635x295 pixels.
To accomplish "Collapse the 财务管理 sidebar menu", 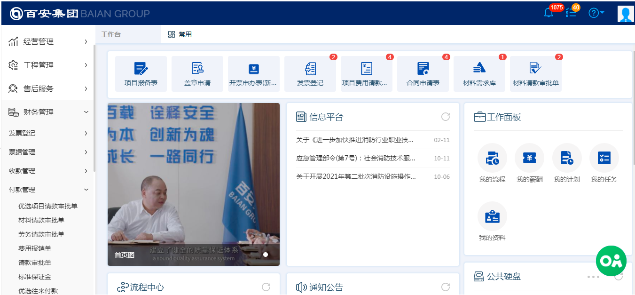I will 48,112.
